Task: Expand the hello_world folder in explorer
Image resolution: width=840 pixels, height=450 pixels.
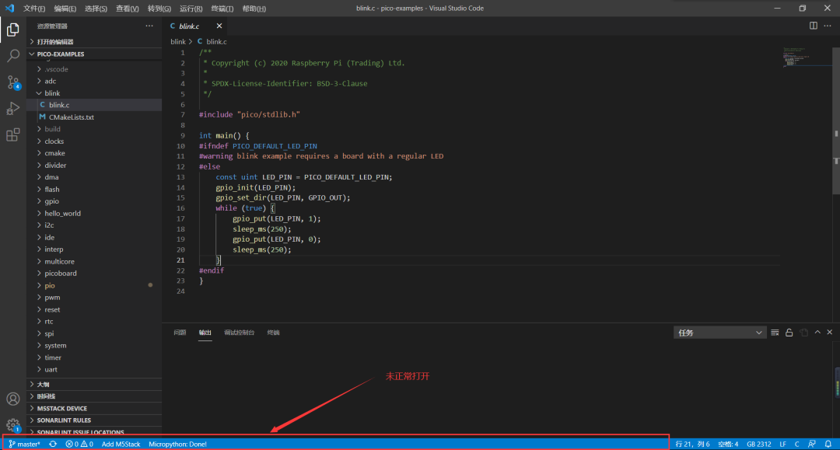Action: (x=62, y=213)
